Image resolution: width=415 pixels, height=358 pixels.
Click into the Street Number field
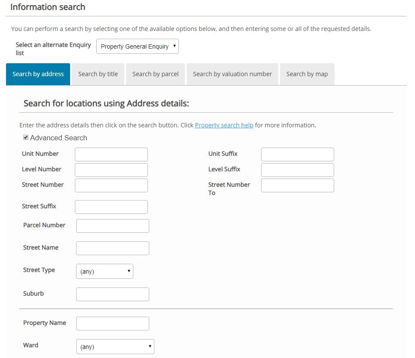[111, 185]
